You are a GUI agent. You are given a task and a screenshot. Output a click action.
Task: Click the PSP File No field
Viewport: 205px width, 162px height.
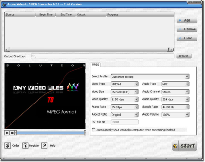(x=125, y=122)
